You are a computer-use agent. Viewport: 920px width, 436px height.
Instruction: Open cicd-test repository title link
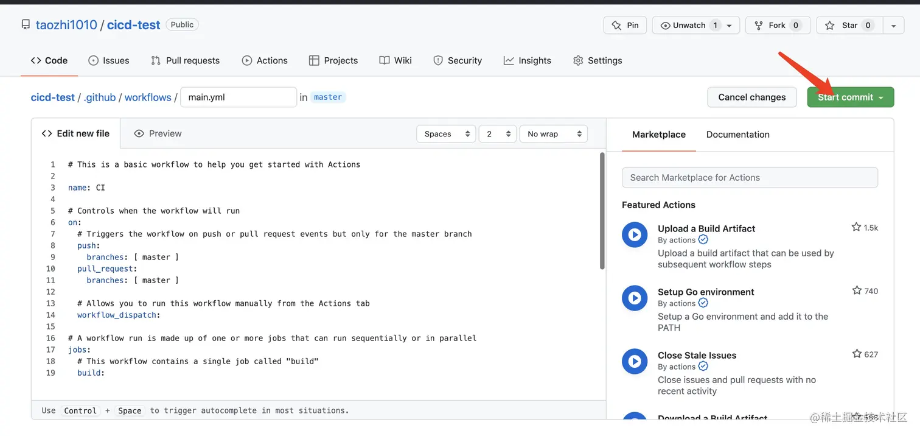pos(134,25)
